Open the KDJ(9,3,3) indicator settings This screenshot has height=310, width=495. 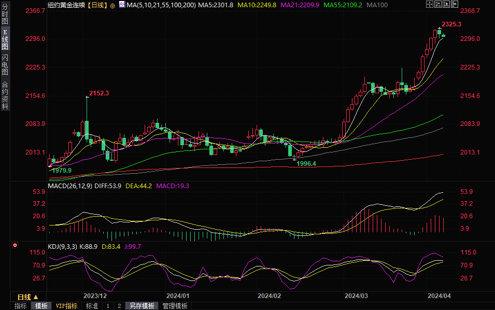click(x=62, y=246)
